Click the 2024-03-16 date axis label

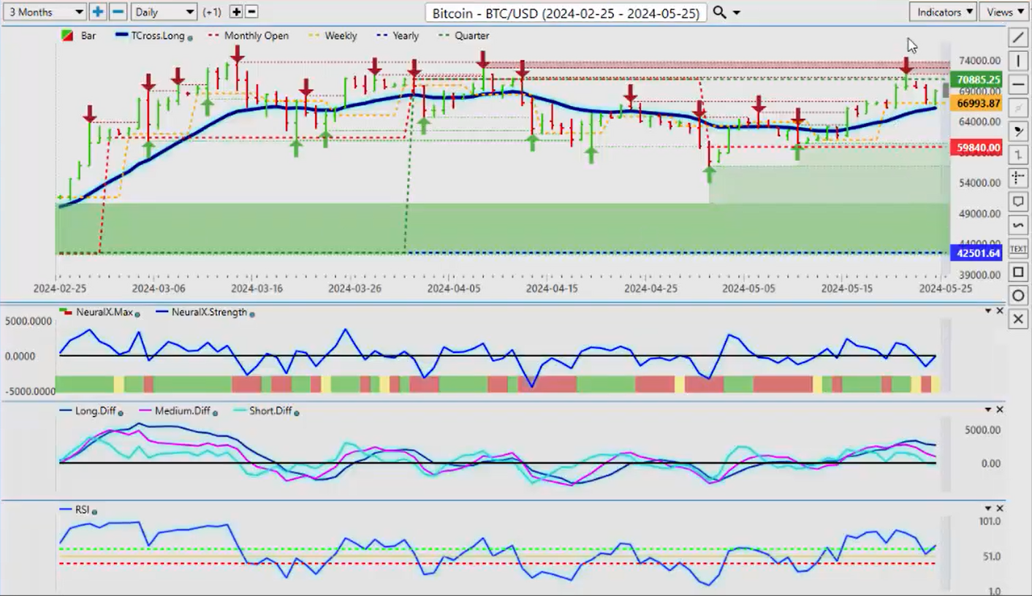[x=257, y=289]
